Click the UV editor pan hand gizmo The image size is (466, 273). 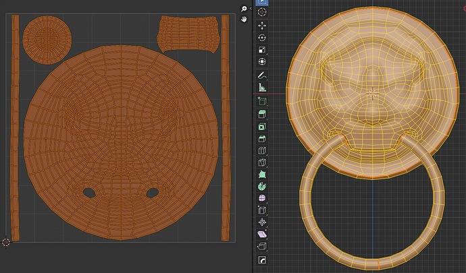[x=244, y=20]
